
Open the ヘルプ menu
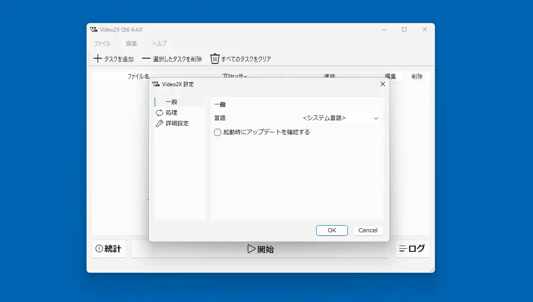159,44
